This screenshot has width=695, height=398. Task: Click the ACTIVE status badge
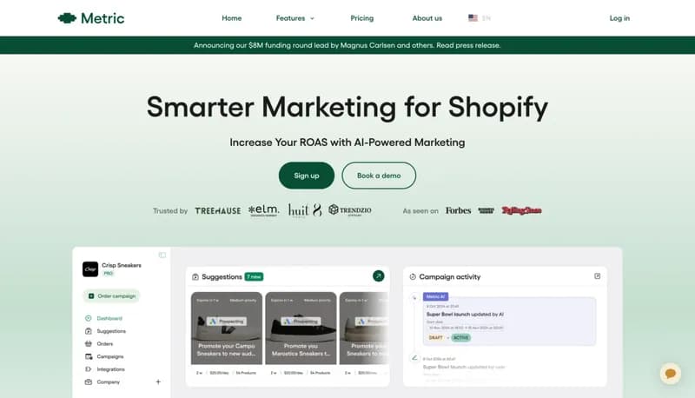(461, 338)
